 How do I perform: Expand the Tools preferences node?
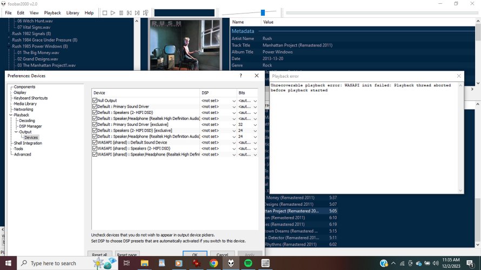[x=11, y=149]
